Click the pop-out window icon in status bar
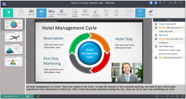This screenshot has height=99, width=186. click(182, 96)
